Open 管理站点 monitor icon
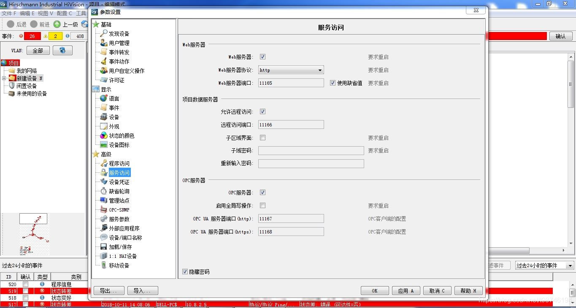 pos(103,201)
